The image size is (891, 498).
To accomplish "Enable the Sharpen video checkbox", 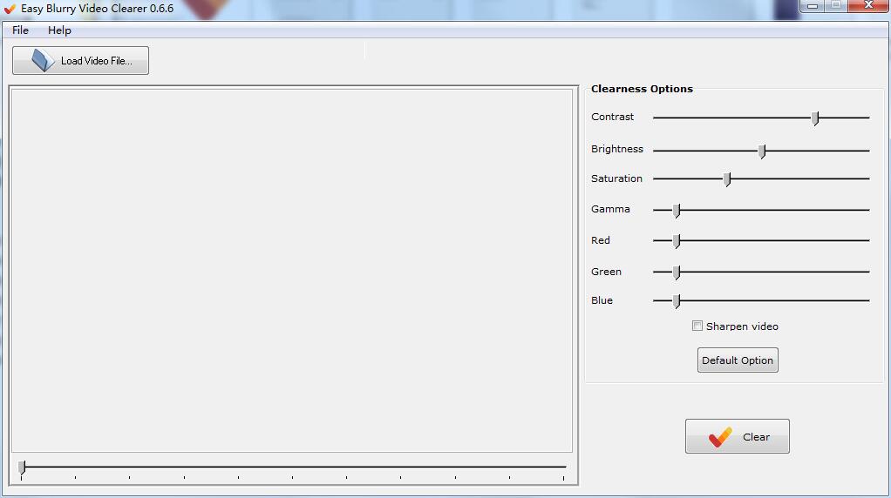I will [x=697, y=326].
